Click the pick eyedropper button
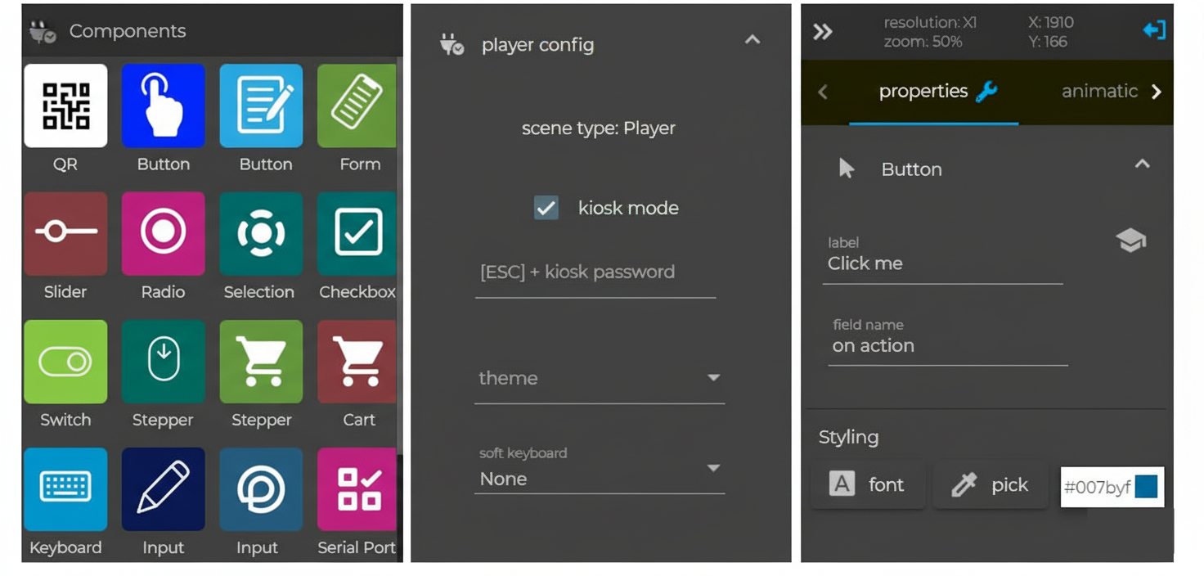This screenshot has height=576, width=1204. [x=991, y=485]
